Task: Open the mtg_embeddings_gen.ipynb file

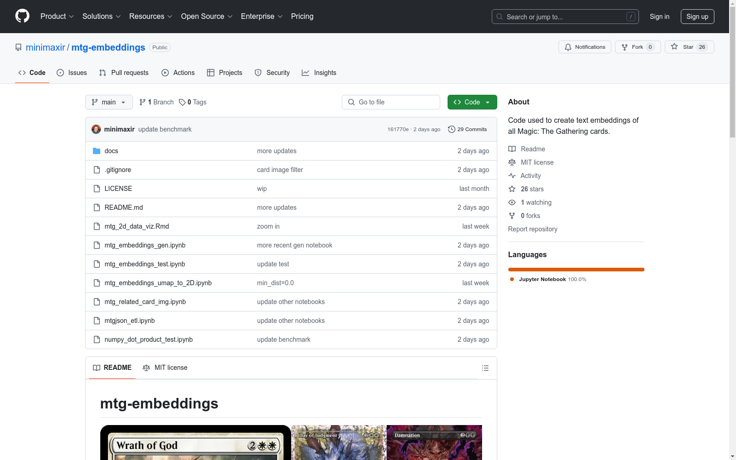Action: (x=145, y=245)
